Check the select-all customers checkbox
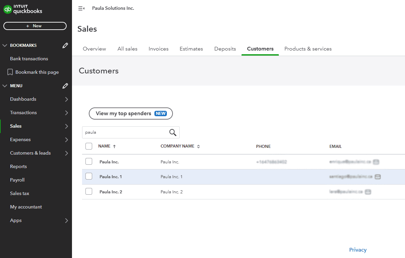The image size is (405, 258). click(89, 146)
